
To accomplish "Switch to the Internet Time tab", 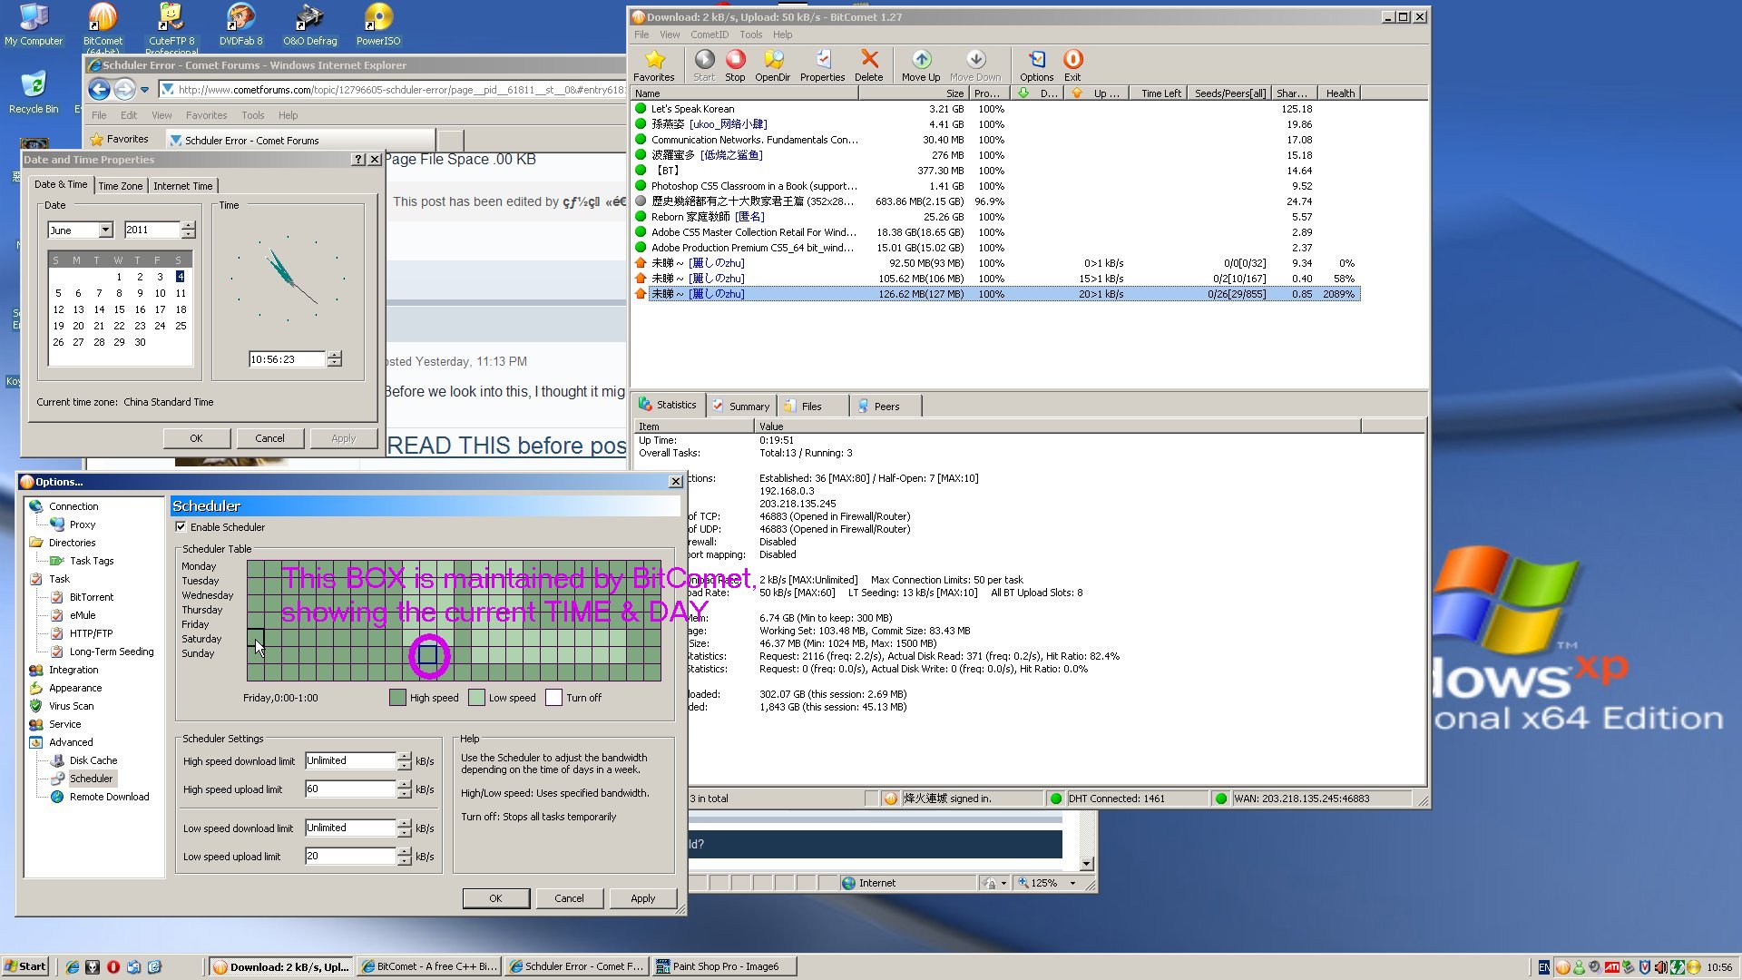I will tap(183, 186).
